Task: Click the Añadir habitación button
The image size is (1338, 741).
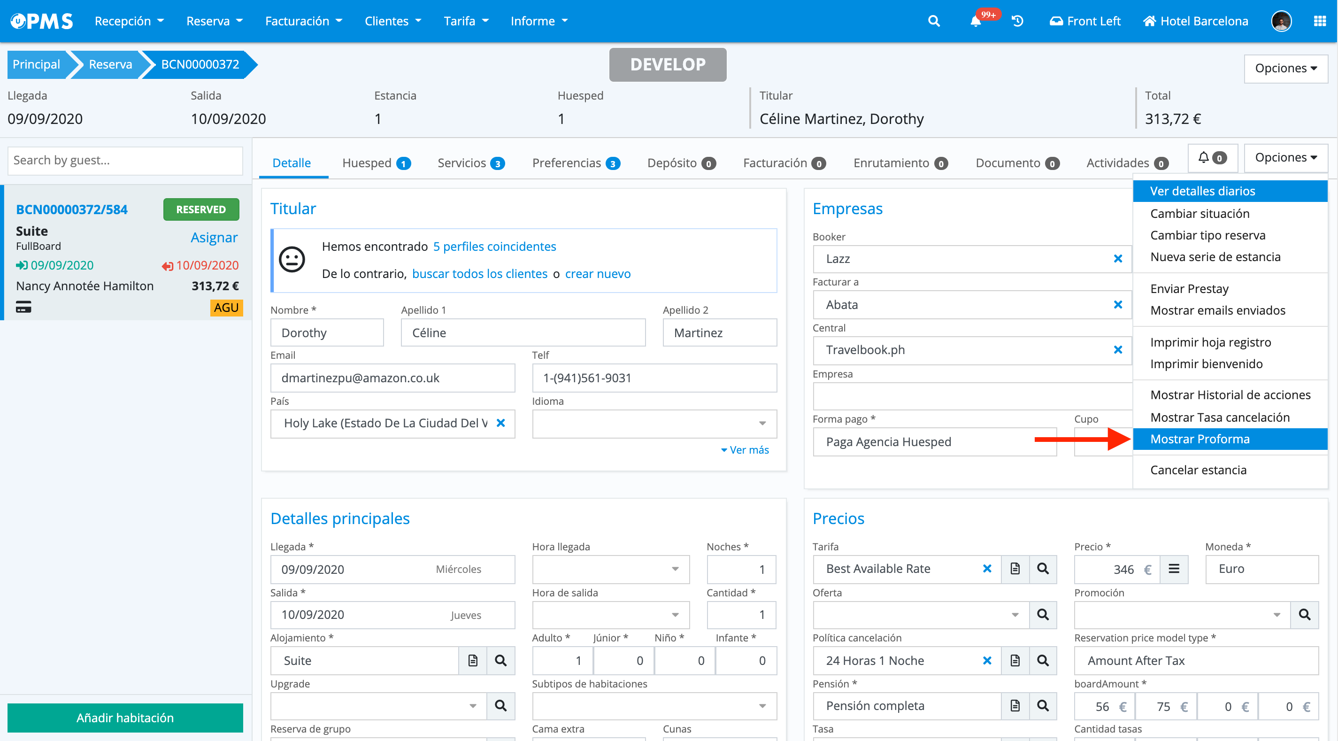Action: [x=125, y=717]
